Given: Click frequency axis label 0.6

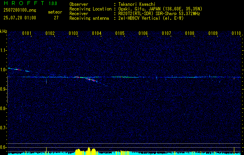Looking at the screenshot, I should [x=3, y=147].
